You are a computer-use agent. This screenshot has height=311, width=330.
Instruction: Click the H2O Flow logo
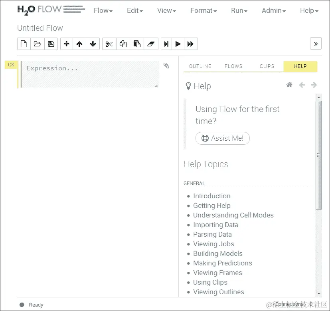coord(51,10)
